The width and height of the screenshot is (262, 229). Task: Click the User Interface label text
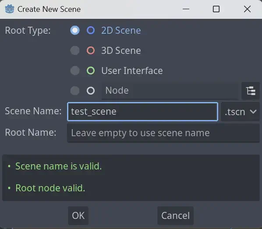point(132,70)
